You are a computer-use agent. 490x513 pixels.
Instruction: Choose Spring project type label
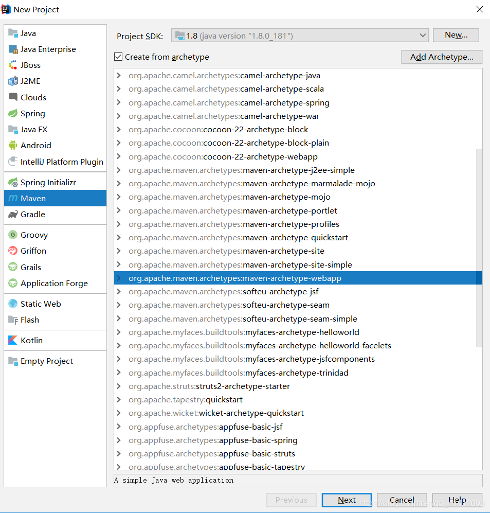click(33, 114)
